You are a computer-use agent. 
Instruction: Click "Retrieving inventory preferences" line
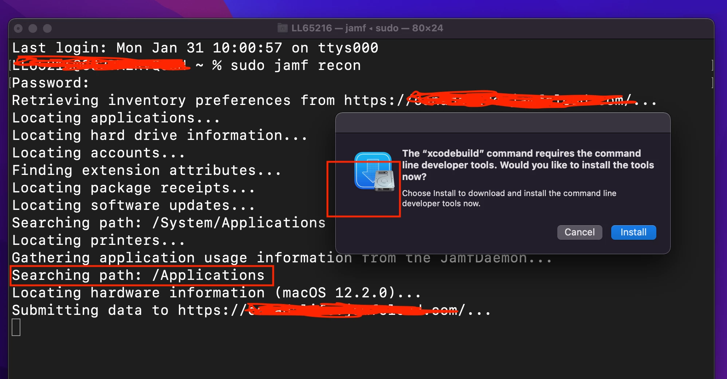point(334,101)
